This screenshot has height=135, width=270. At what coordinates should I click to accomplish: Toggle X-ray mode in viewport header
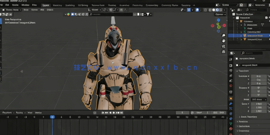[x=205, y=10]
